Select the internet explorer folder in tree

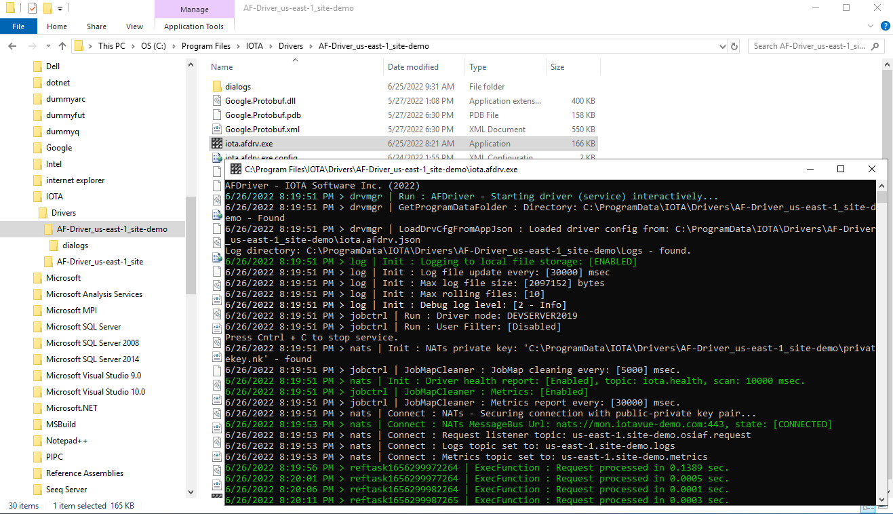click(75, 180)
